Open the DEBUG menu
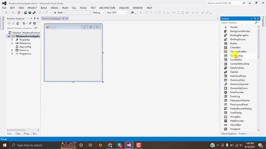The width and height of the screenshot is (266, 149). point(54,8)
